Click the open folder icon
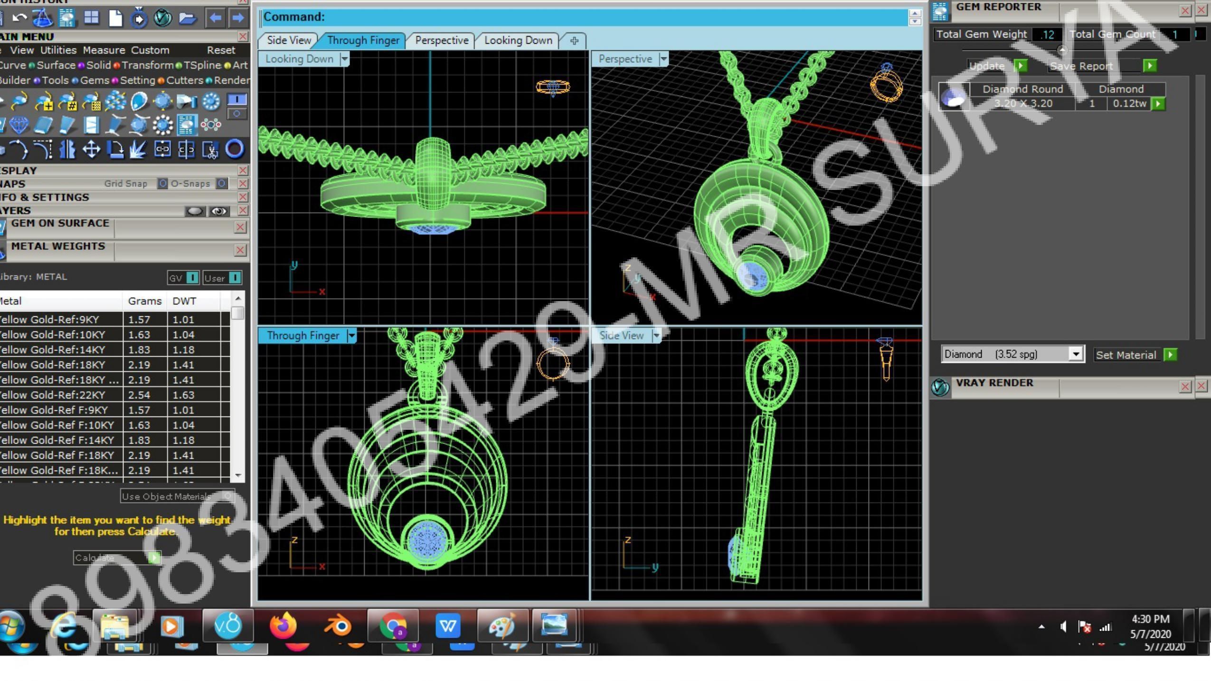This screenshot has height=681, width=1211. click(x=188, y=18)
